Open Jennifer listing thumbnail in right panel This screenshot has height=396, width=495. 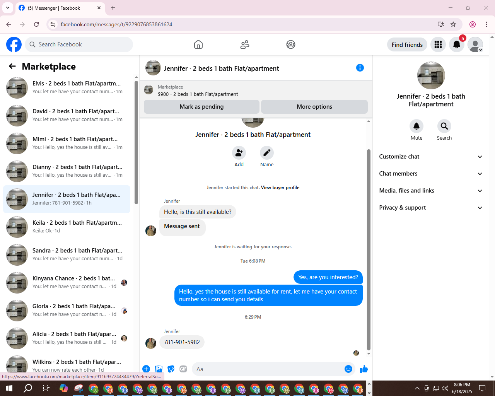431,75
